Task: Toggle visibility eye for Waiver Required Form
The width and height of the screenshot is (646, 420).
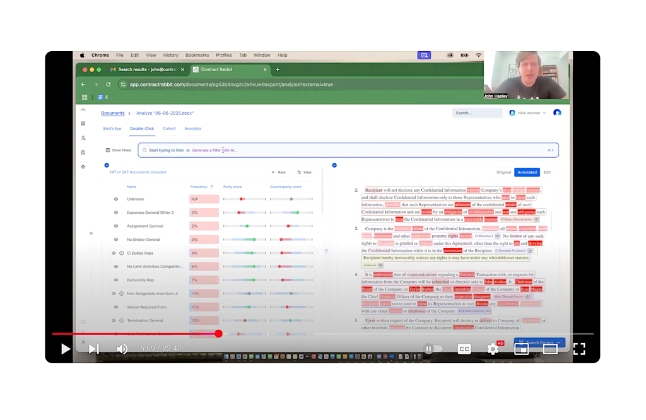Action: 116,306
